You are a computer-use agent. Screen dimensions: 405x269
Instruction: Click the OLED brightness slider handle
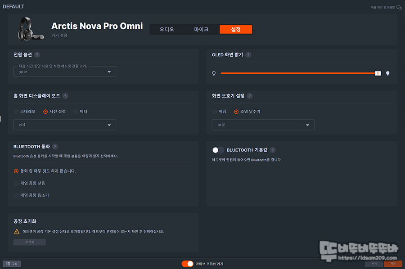coord(378,73)
